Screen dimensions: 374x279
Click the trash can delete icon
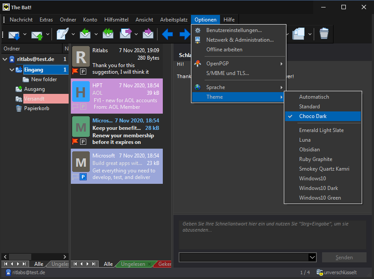[324, 33]
